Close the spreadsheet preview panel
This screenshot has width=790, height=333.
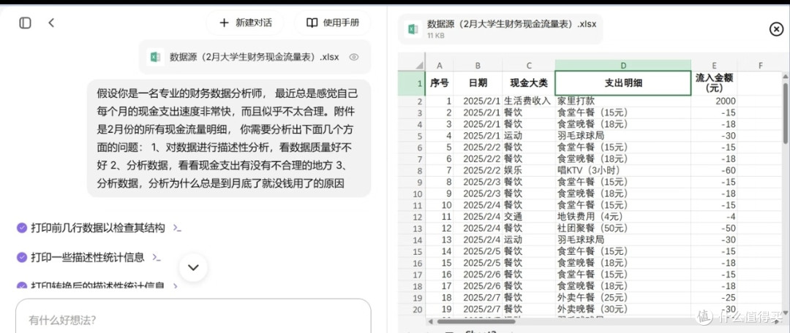click(776, 29)
